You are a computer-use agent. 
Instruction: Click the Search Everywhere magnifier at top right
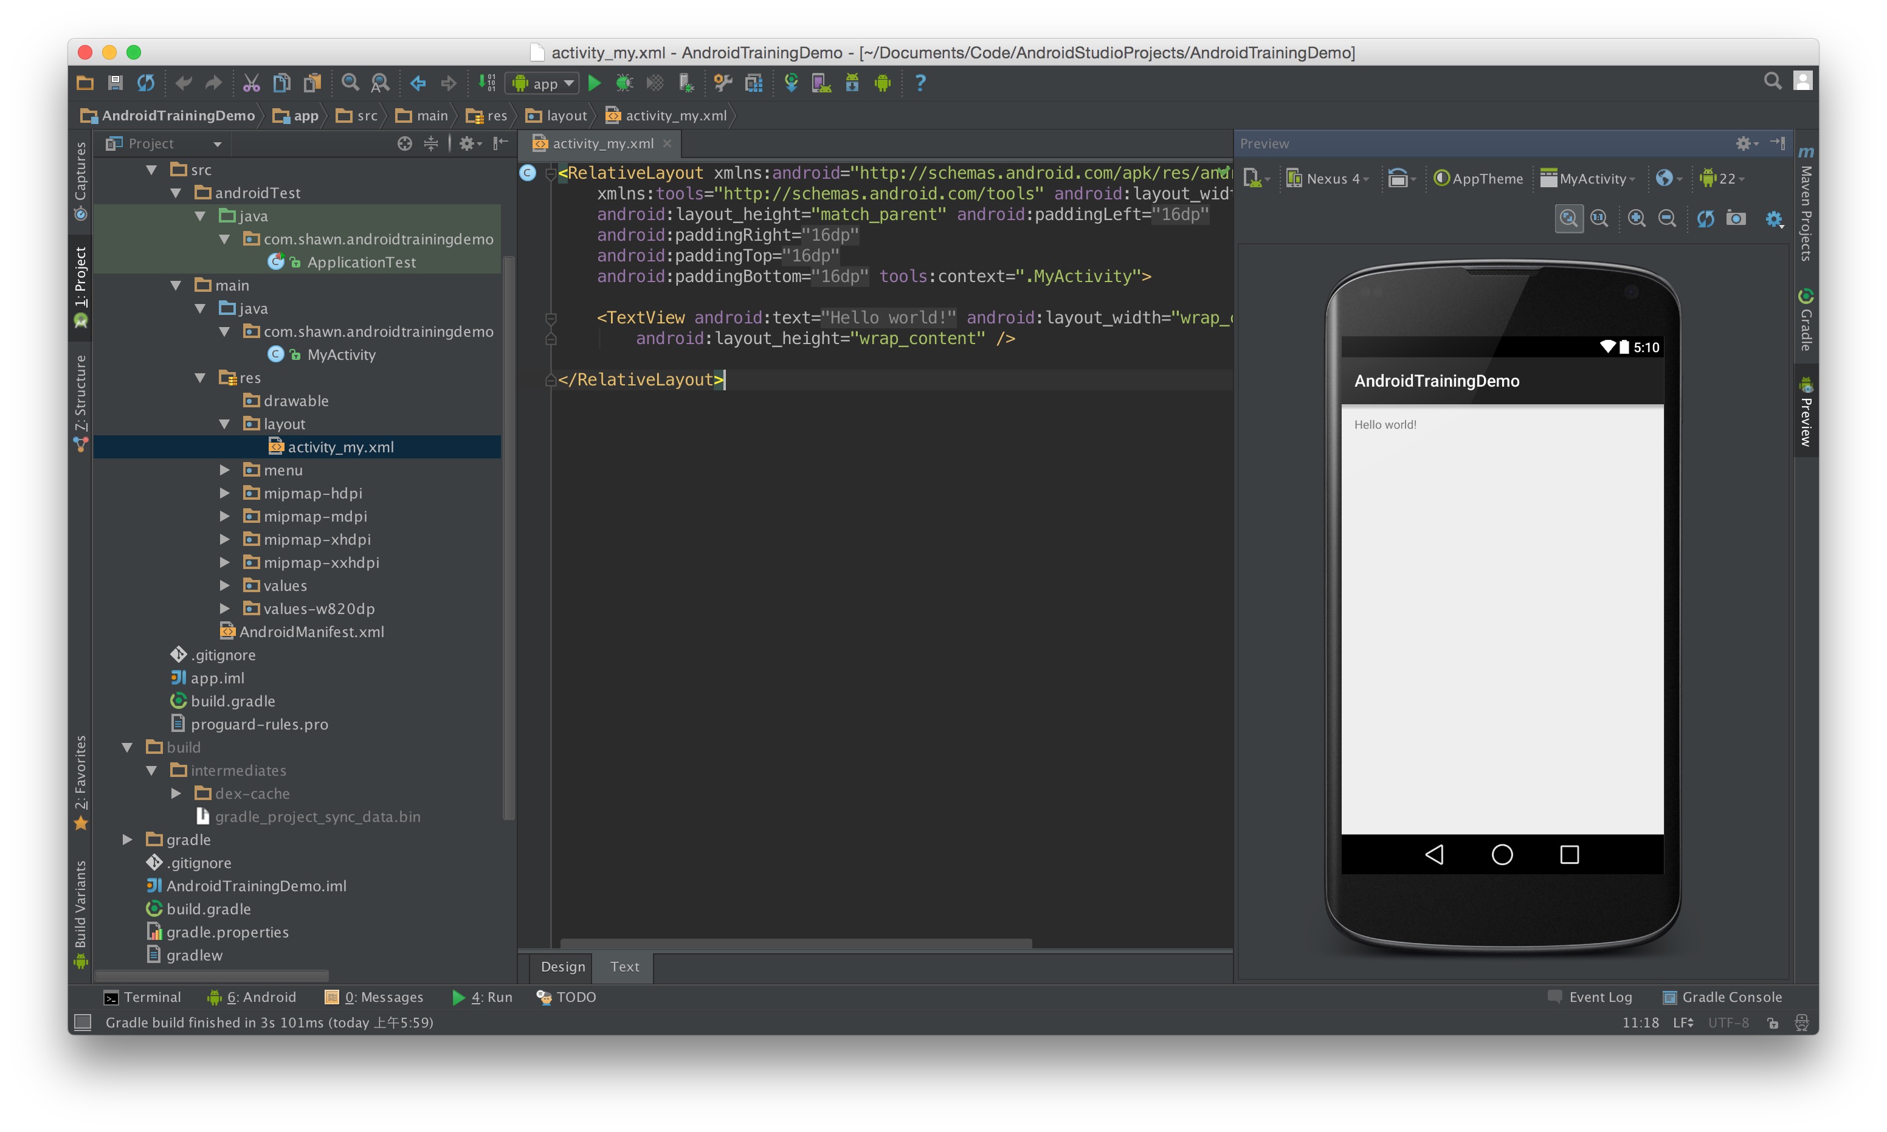(x=1773, y=81)
